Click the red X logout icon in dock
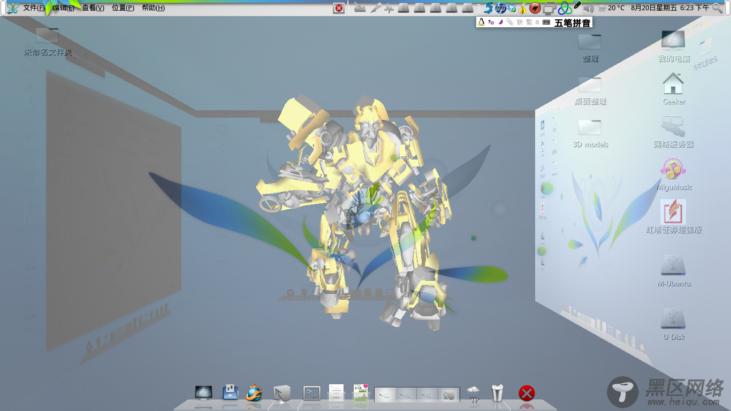This screenshot has width=731, height=411. click(x=527, y=393)
